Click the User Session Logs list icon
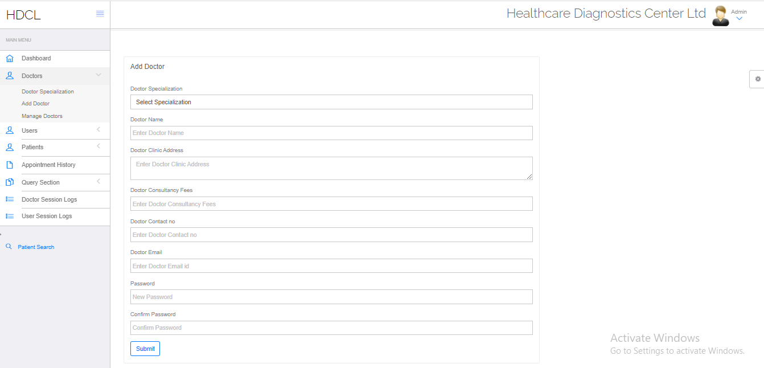764x368 pixels. point(9,216)
